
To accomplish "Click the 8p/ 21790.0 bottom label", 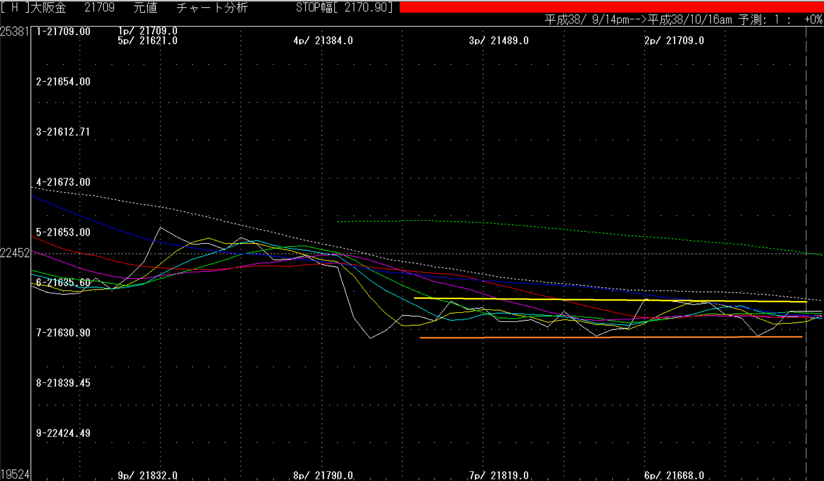I will 323,476.
